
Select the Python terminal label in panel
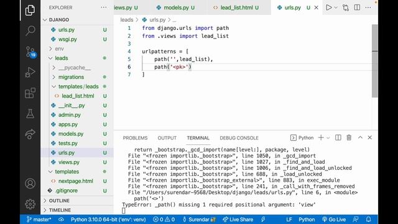pos(302,138)
